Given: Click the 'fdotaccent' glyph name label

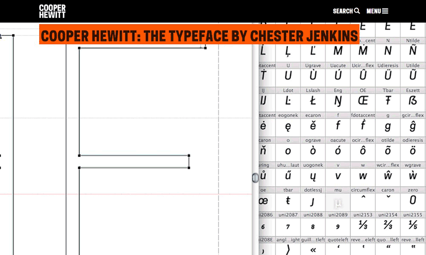Looking at the screenshot, I should pyautogui.click(x=363, y=115).
